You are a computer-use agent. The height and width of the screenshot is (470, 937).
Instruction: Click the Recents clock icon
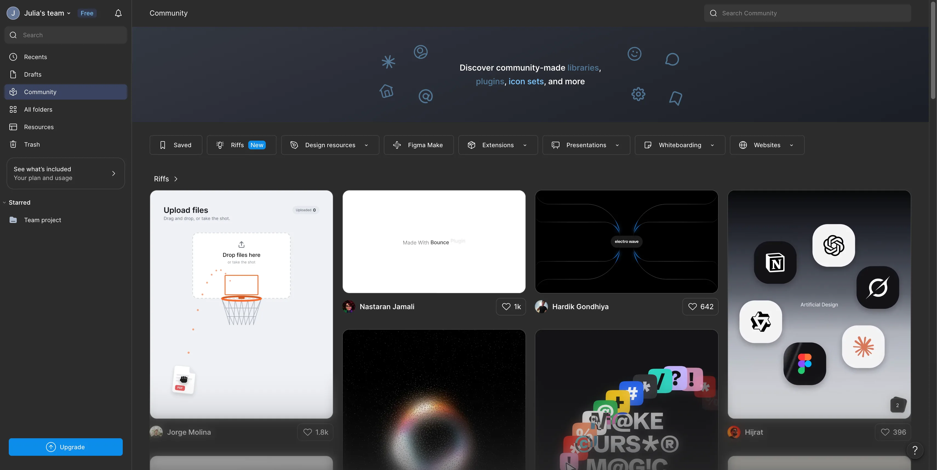[13, 57]
